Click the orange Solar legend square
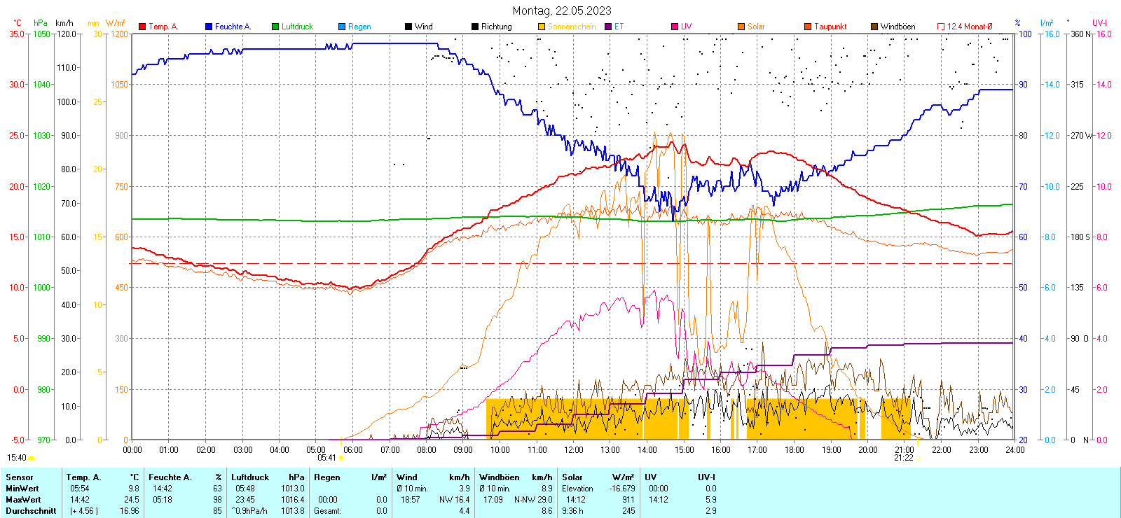The width and height of the screenshot is (1121, 518). [x=741, y=27]
